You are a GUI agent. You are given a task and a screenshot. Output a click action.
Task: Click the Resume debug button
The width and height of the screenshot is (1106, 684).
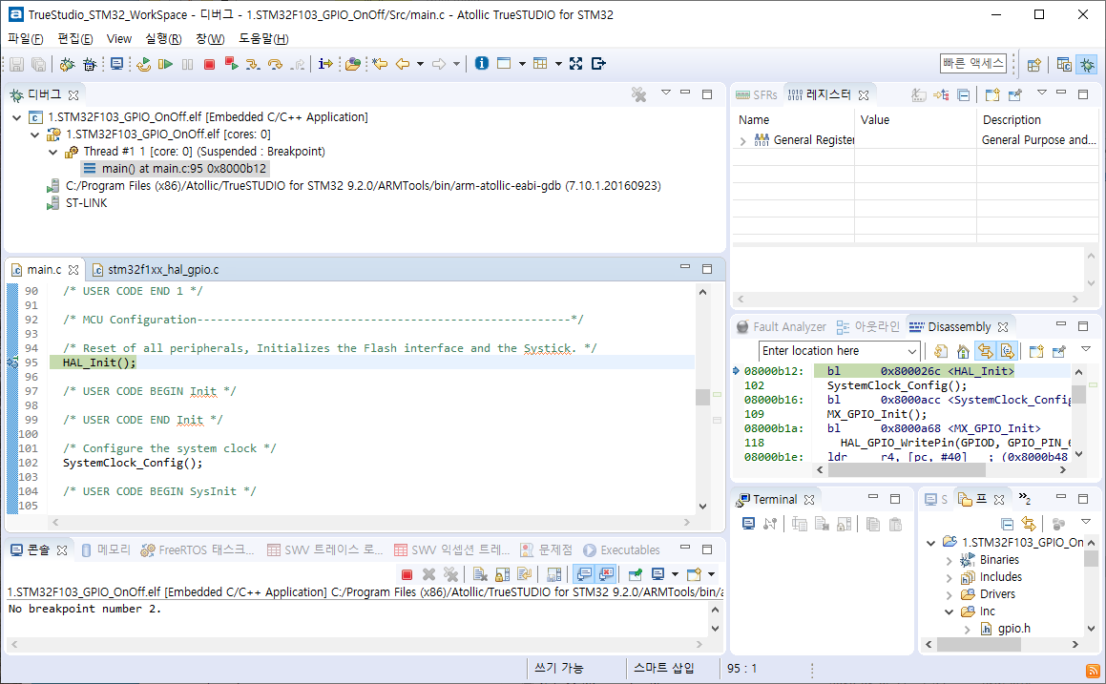(165, 64)
